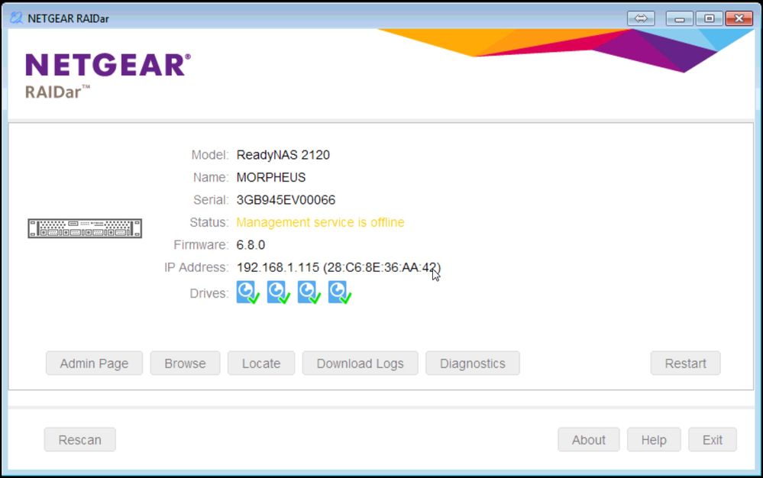
Task: Exit the RAIDar application
Action: coord(713,440)
